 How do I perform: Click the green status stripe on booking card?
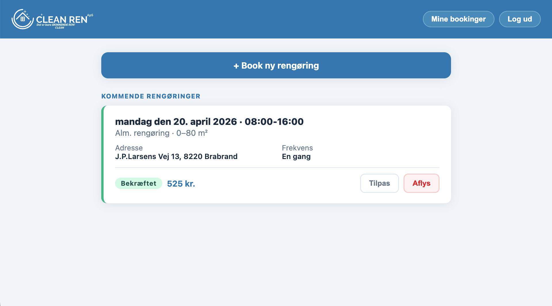(103, 154)
